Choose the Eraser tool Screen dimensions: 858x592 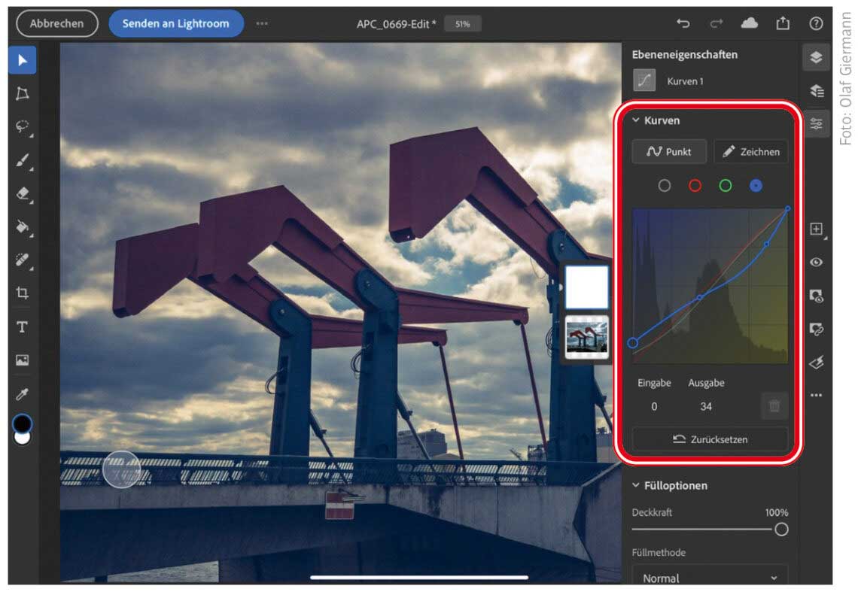pyautogui.click(x=22, y=193)
